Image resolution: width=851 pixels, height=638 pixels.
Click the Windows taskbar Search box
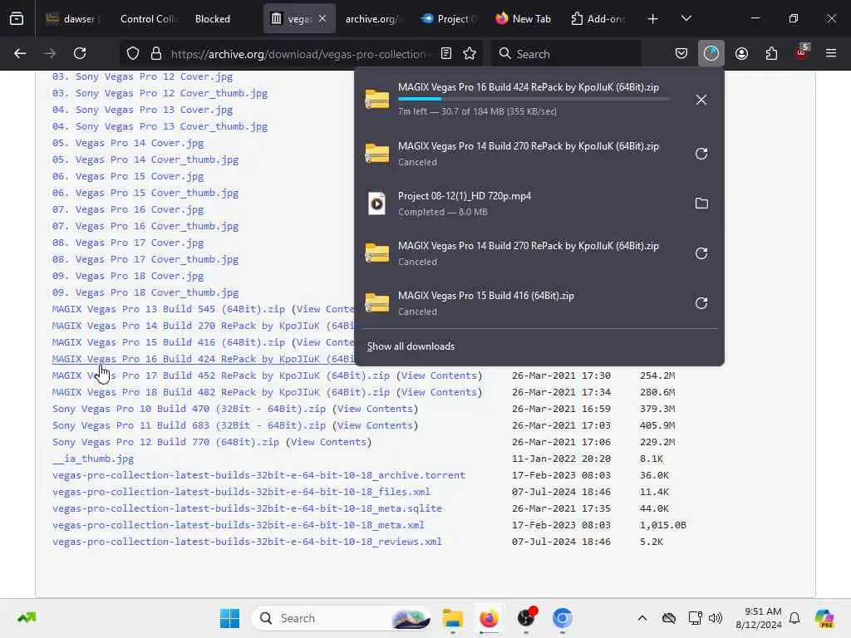pyautogui.click(x=342, y=618)
